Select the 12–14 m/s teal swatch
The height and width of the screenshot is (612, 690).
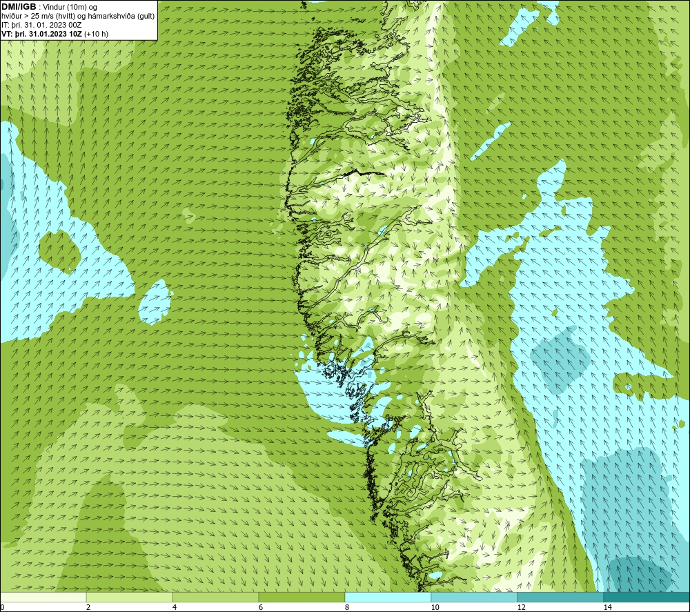click(x=560, y=597)
